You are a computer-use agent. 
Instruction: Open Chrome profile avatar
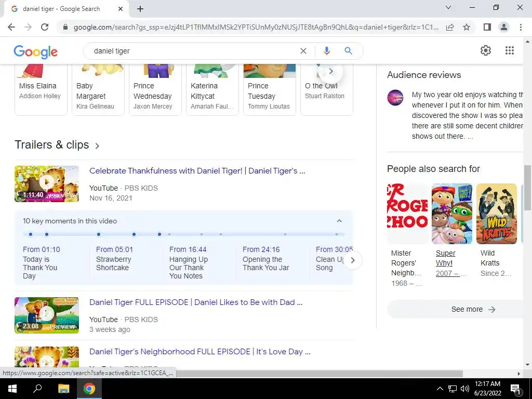pyautogui.click(x=504, y=27)
